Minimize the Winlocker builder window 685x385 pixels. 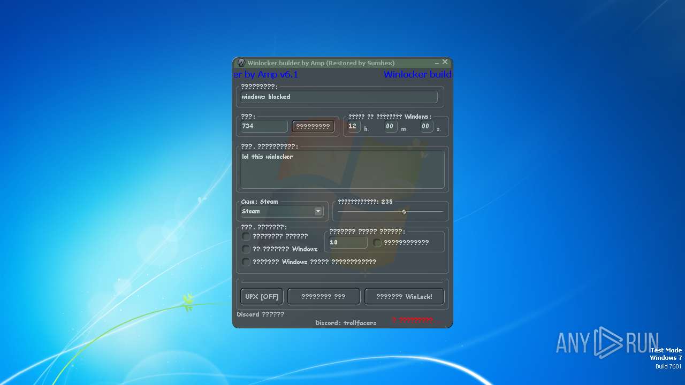(x=437, y=63)
